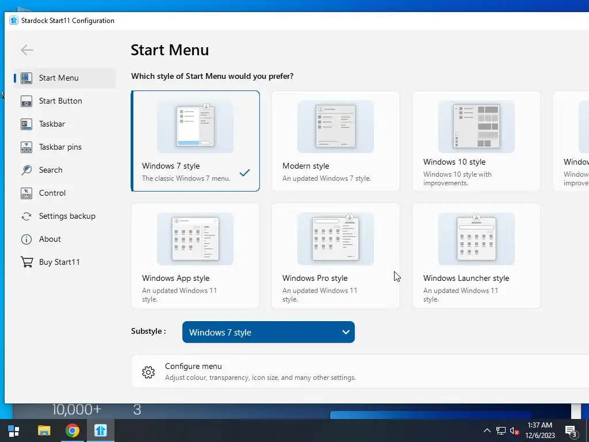Launch Google Chrome from the taskbar
589x442 pixels.
click(x=72, y=430)
